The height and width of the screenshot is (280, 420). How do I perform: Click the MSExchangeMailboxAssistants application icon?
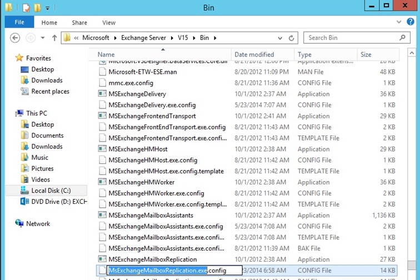pyautogui.click(x=102, y=215)
